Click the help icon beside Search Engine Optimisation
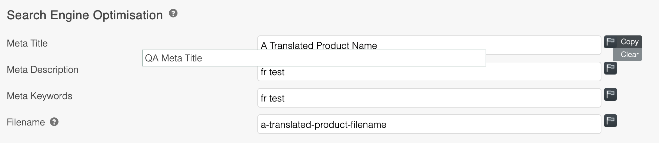 point(173,13)
